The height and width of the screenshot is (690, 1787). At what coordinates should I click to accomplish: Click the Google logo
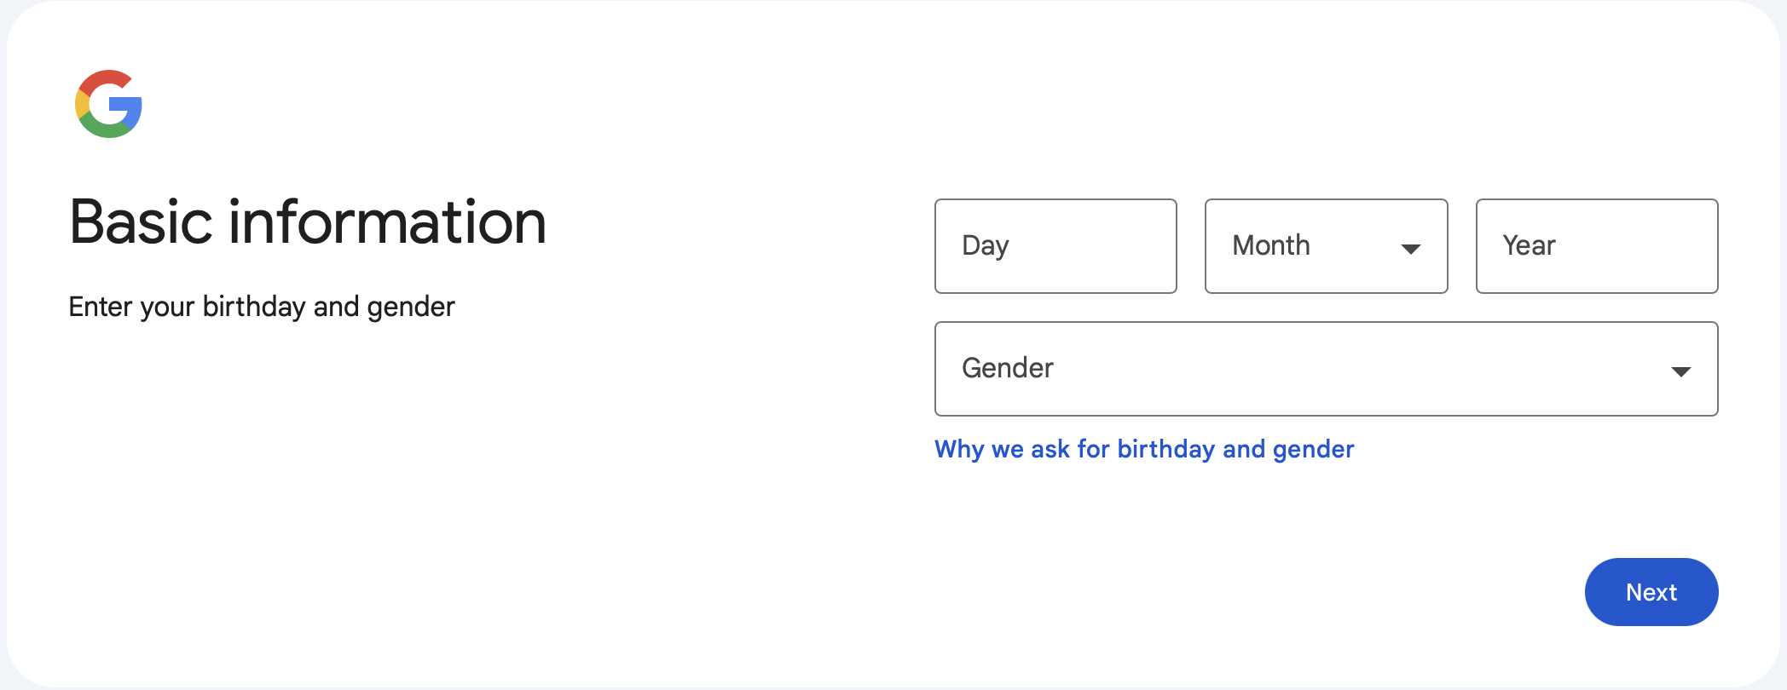point(108,104)
